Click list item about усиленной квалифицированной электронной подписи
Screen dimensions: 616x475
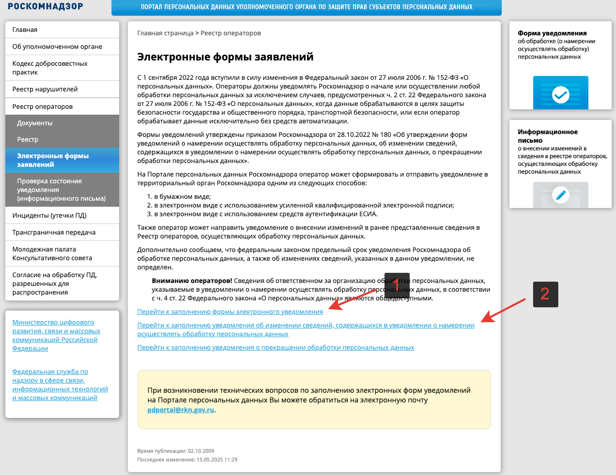pyautogui.click(x=300, y=205)
